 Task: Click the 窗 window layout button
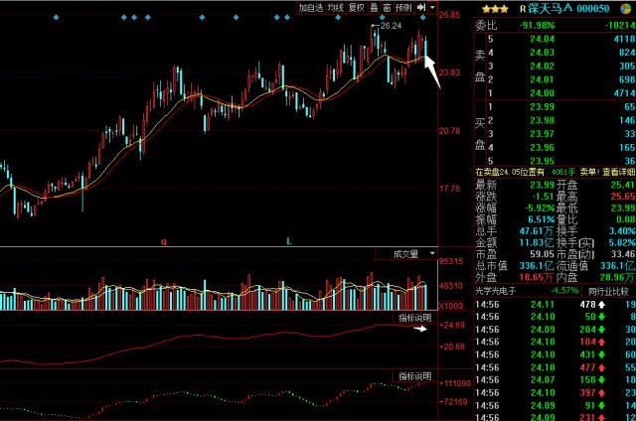coord(387,7)
